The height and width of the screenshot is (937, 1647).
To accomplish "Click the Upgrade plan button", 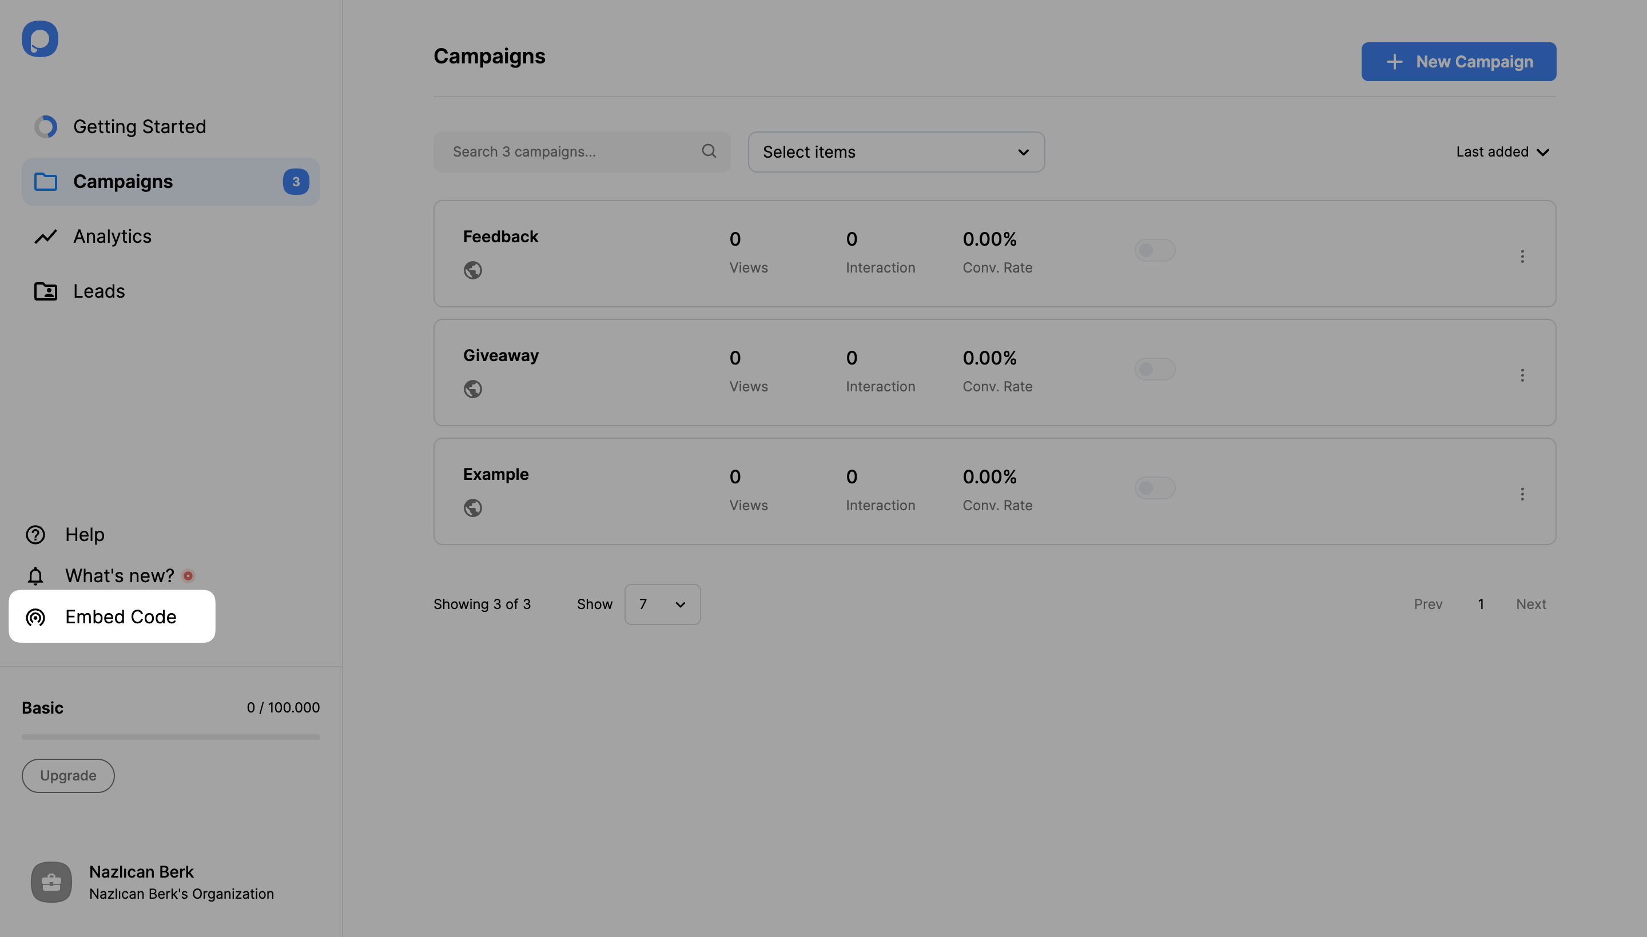I will tap(68, 775).
